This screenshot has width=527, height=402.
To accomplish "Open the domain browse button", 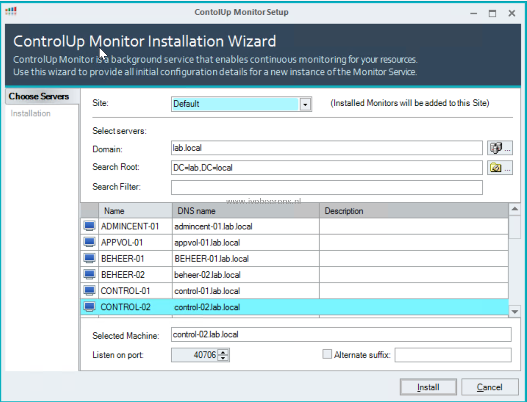I will click(500, 148).
